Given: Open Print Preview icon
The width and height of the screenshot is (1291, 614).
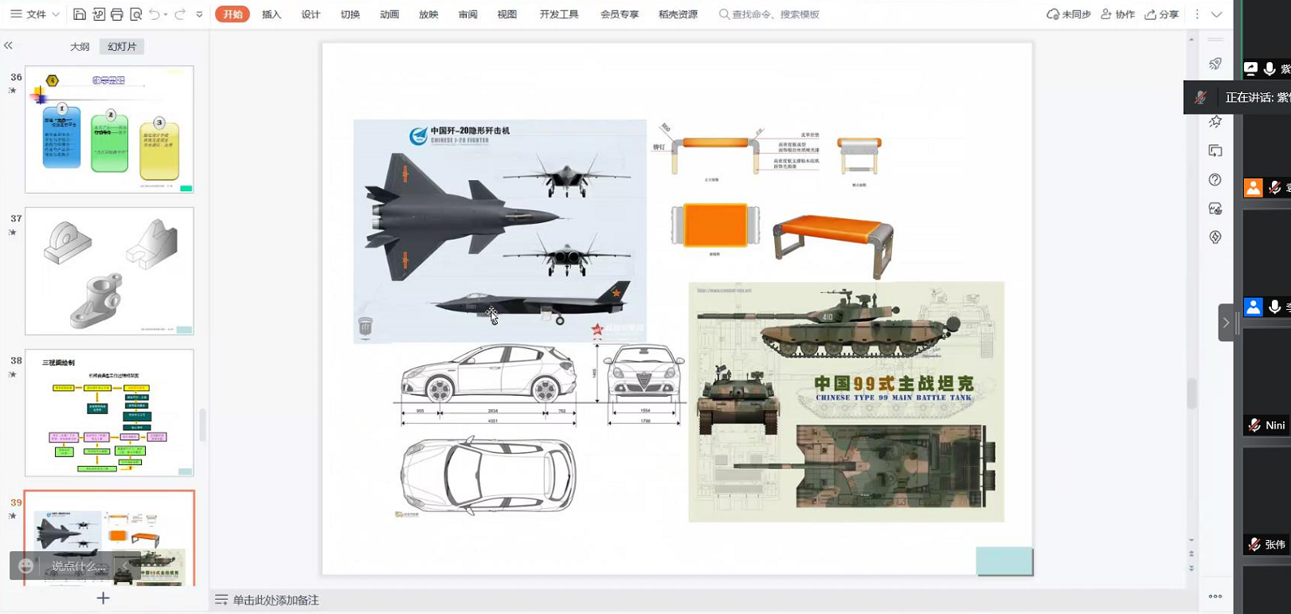Looking at the screenshot, I should click(136, 14).
